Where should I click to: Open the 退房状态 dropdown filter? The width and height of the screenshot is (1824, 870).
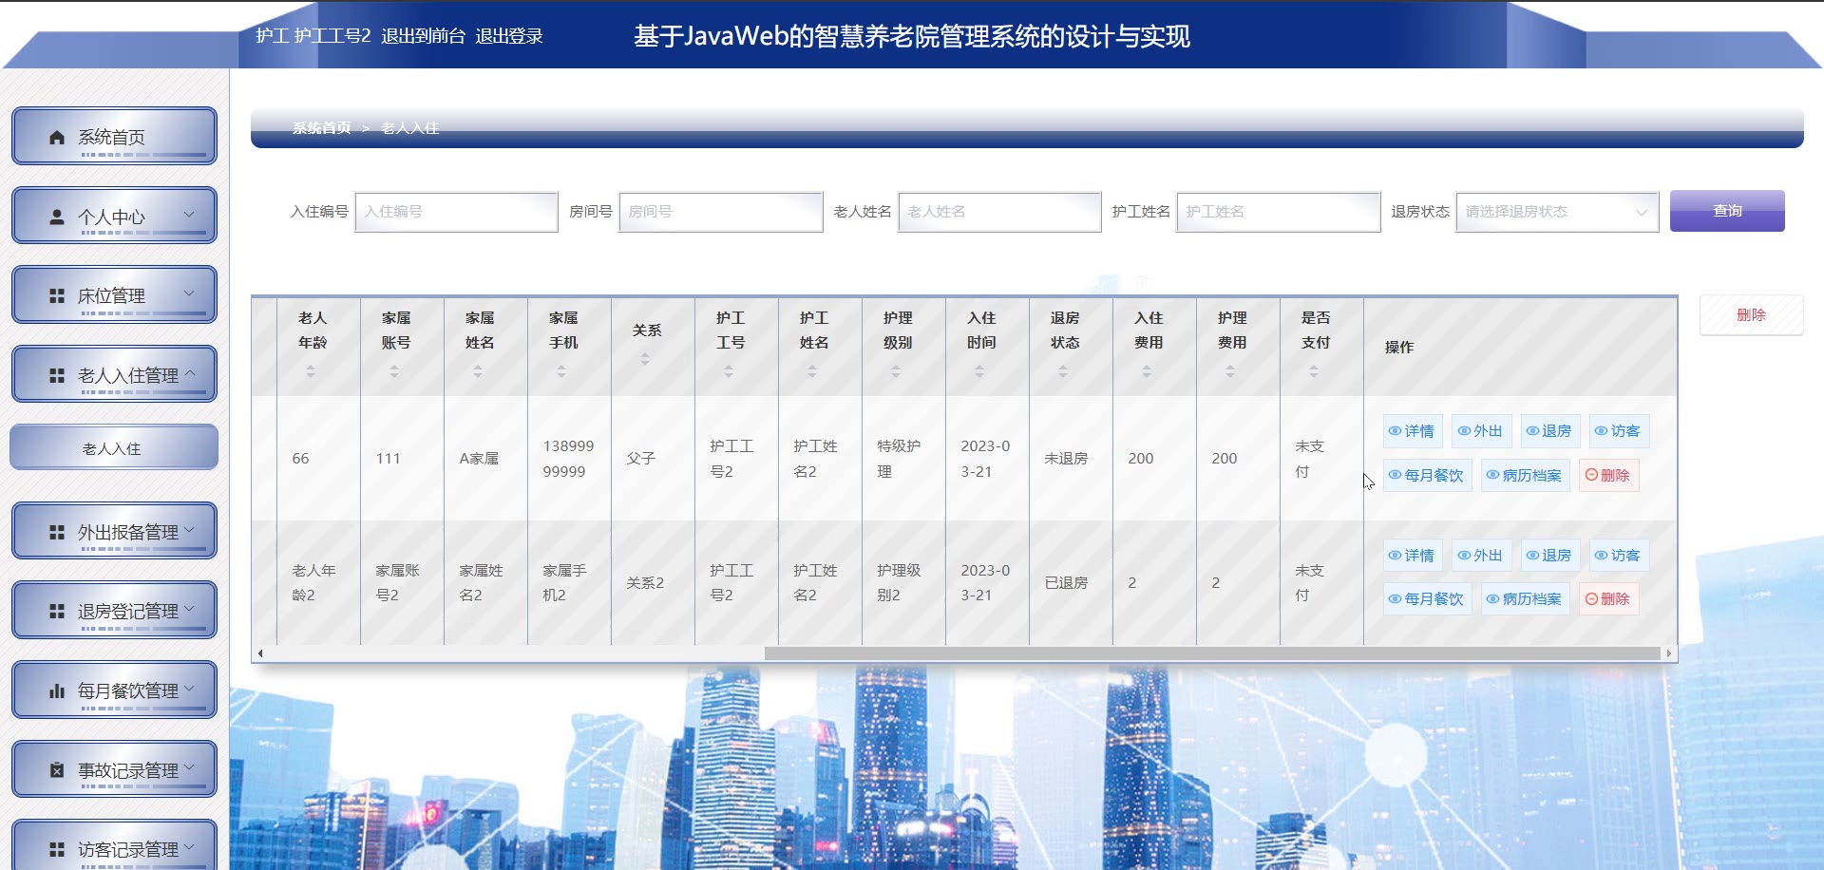click(1556, 212)
